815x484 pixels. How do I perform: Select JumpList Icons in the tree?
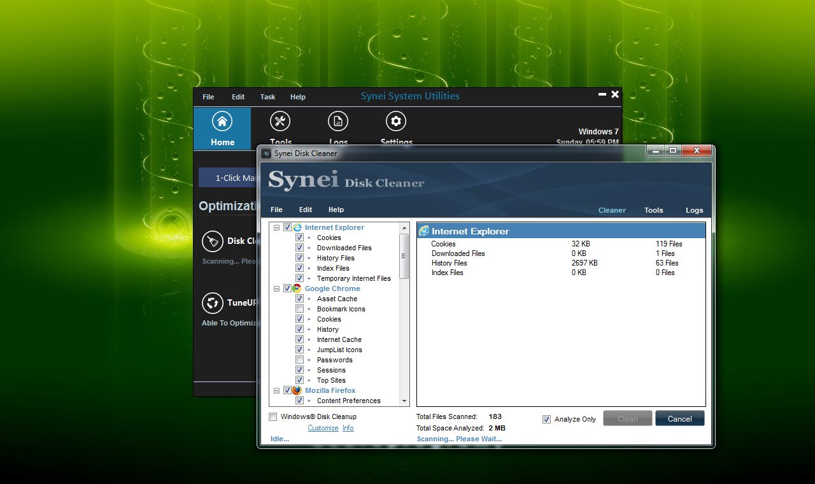coord(339,350)
